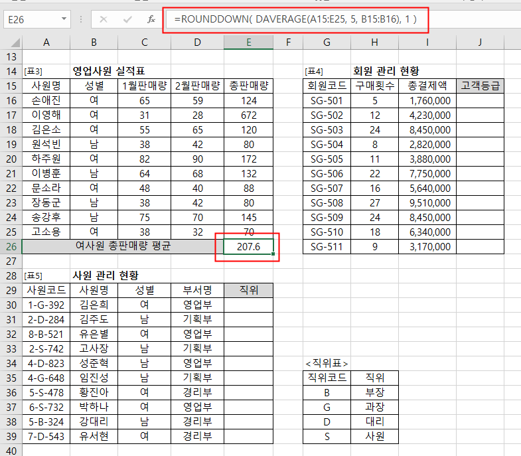
Task: Click the 사원 position cell in 직위표
Action: pyautogui.click(x=375, y=436)
